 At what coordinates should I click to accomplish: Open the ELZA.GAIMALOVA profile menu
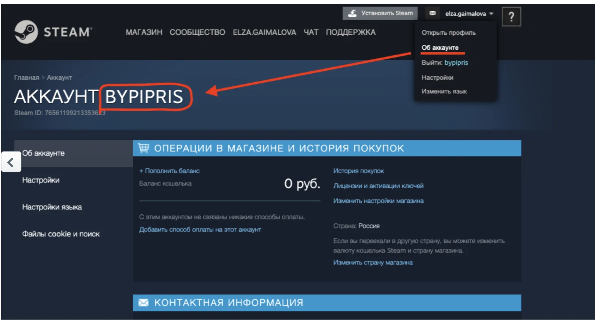[265, 33]
